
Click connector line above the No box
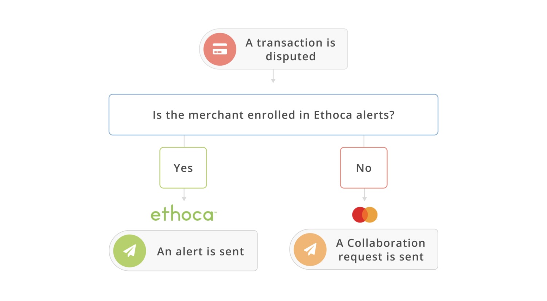click(x=364, y=141)
